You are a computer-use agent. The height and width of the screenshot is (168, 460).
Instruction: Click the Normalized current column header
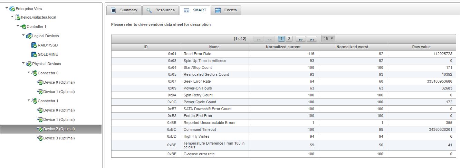pos(283,47)
